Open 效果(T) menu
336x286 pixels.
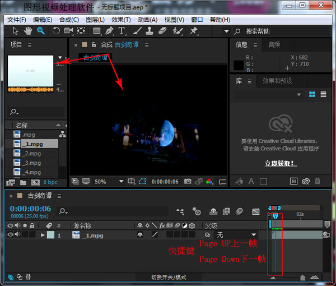click(x=121, y=20)
